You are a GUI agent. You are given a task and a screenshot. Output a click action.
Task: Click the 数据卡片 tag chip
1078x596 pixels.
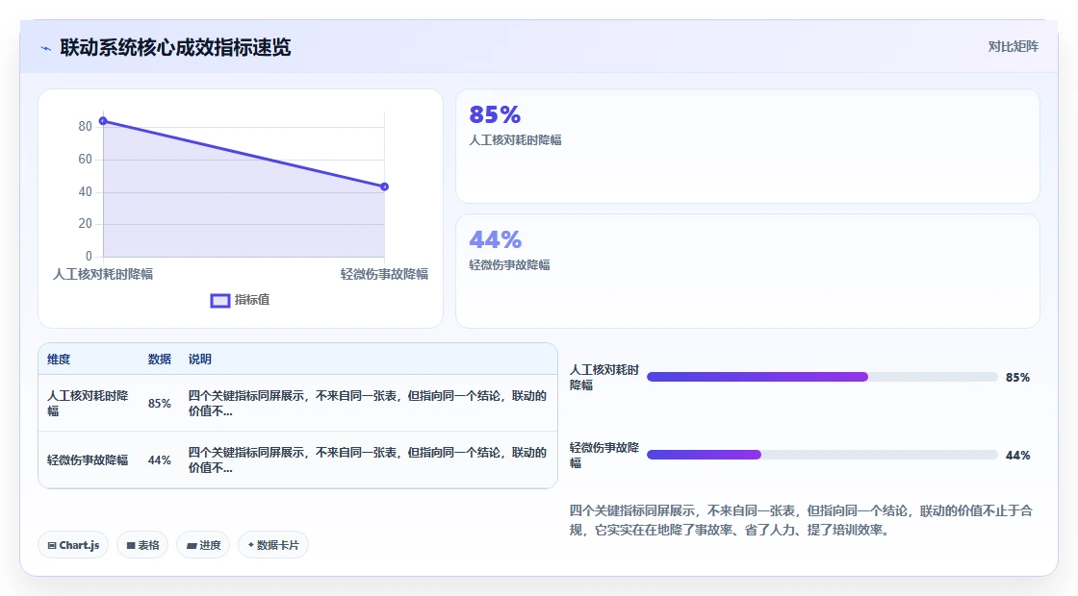click(x=273, y=545)
